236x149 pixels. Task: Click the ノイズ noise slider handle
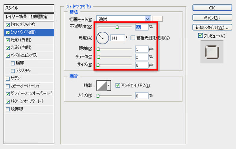[x=98, y=96]
